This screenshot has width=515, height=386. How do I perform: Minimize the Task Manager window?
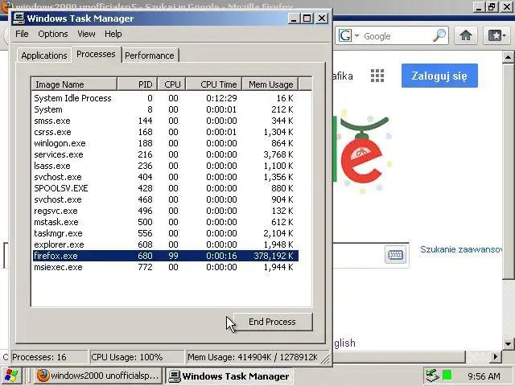point(294,18)
